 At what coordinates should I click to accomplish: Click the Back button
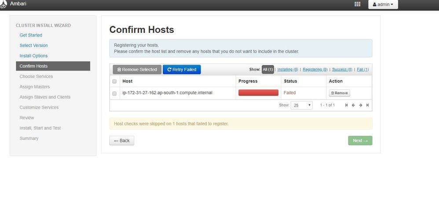coord(122,141)
